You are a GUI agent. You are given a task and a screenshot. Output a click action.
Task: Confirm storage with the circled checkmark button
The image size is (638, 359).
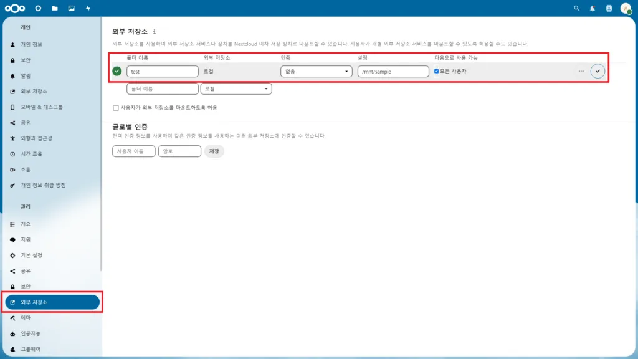[x=598, y=71]
